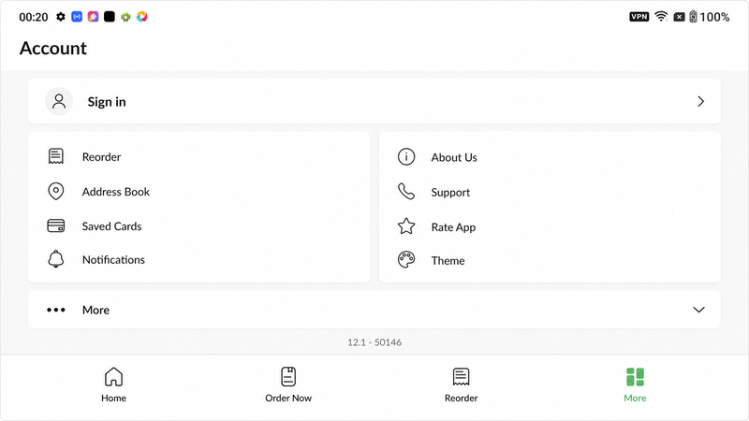
Task: Click the Reorder receipt icon in the account list
Action: 56,156
